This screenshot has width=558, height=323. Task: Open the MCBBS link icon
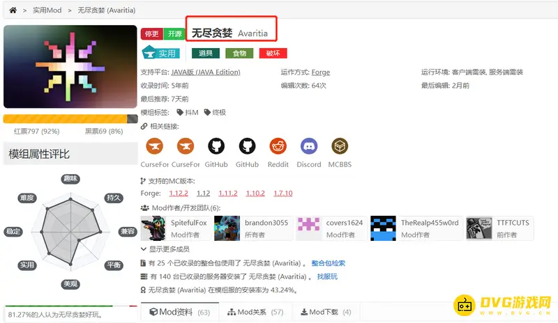[339, 147]
